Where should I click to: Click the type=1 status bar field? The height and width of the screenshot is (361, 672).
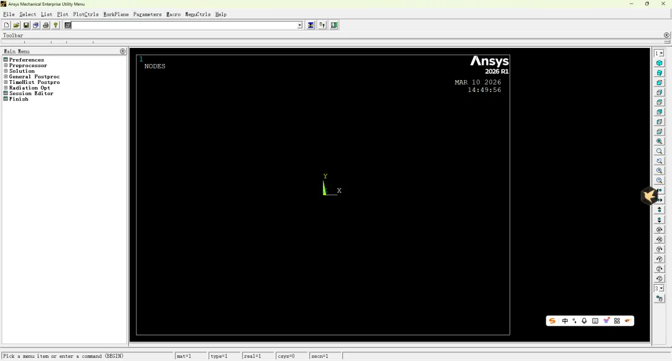click(225, 356)
